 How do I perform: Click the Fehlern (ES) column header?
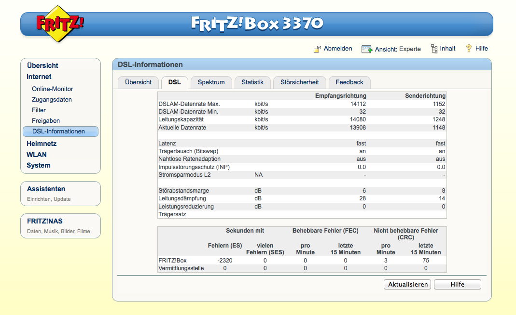225,246
